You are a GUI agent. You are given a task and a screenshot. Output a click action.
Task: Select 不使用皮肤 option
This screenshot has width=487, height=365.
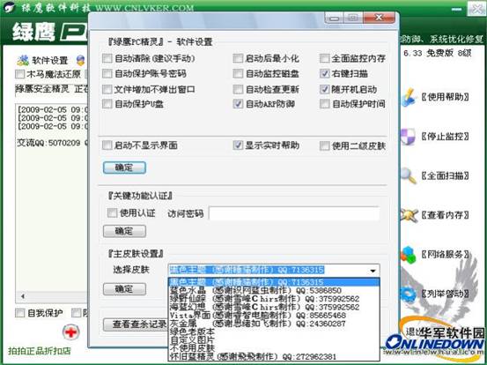(x=274, y=348)
